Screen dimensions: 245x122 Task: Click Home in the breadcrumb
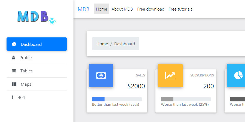[x=102, y=44]
